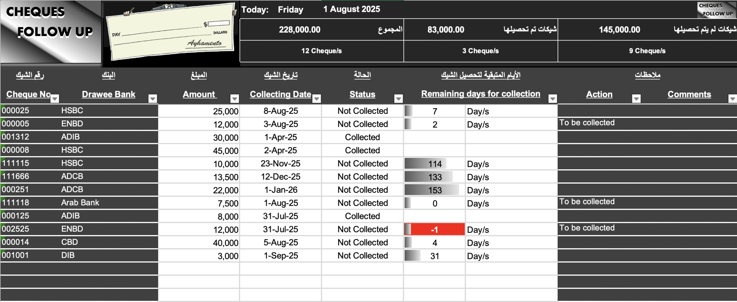Image resolution: width=737 pixels, height=302 pixels.
Task: Open the Amount column filter icon
Action: [234, 99]
